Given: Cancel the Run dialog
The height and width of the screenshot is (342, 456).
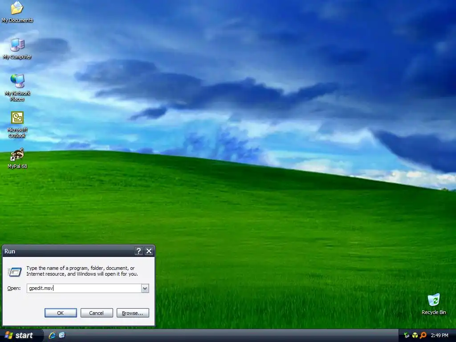Looking at the screenshot, I should pos(97,313).
